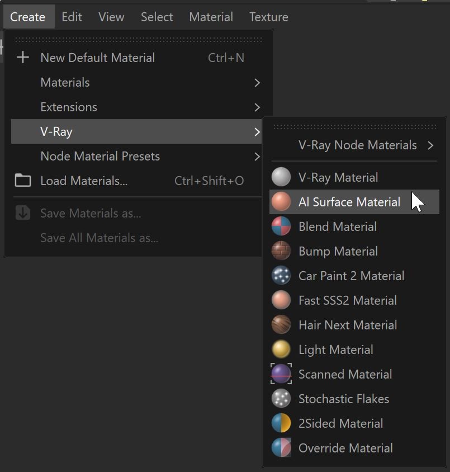Create a Light Material
This screenshot has width=450, height=472.
click(x=354, y=350)
